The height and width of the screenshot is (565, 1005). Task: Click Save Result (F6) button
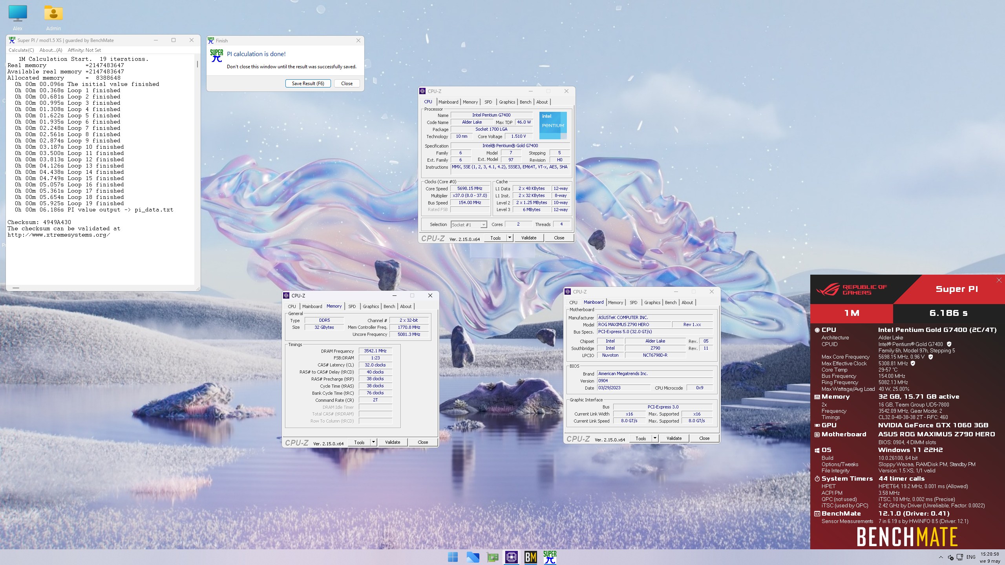tap(308, 84)
